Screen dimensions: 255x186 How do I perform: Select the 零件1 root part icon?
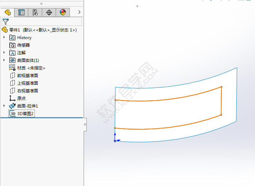5,30
